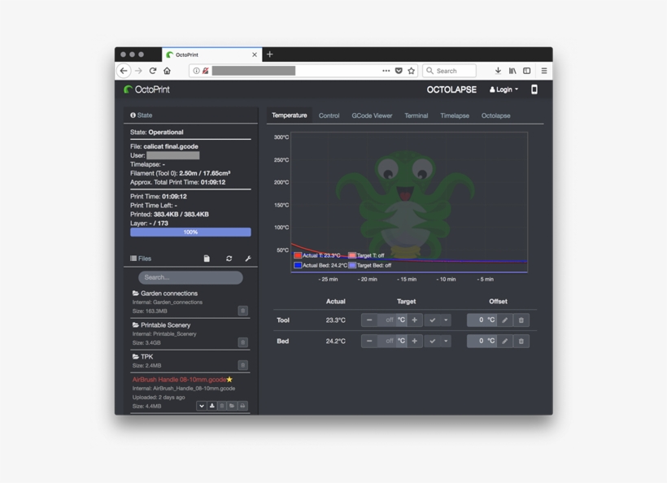This screenshot has height=483, width=667.
Task: Open the page actions three-dots menu
Action: (x=386, y=71)
